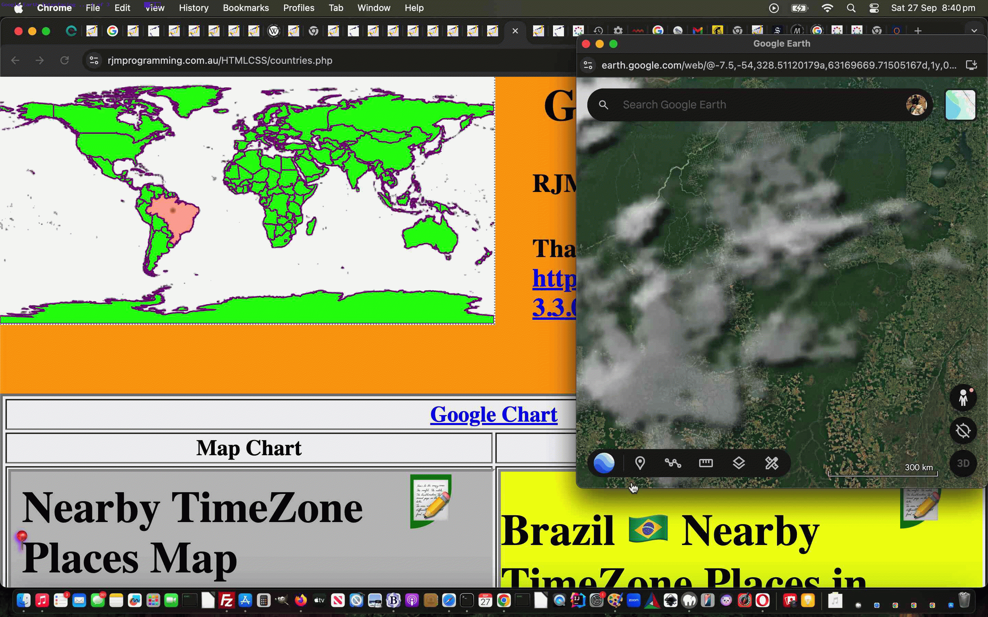Activate the Street View pegman icon
The image size is (988, 617).
(963, 398)
